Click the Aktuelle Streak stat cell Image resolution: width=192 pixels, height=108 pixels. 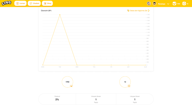point(96,99)
